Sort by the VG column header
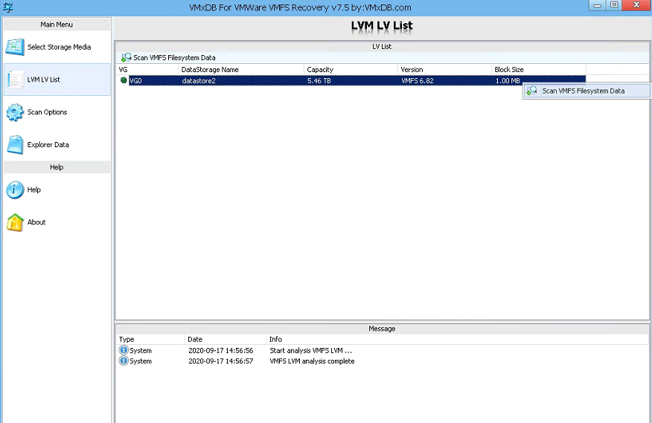Image resolution: width=652 pixels, height=423 pixels. [x=147, y=69]
